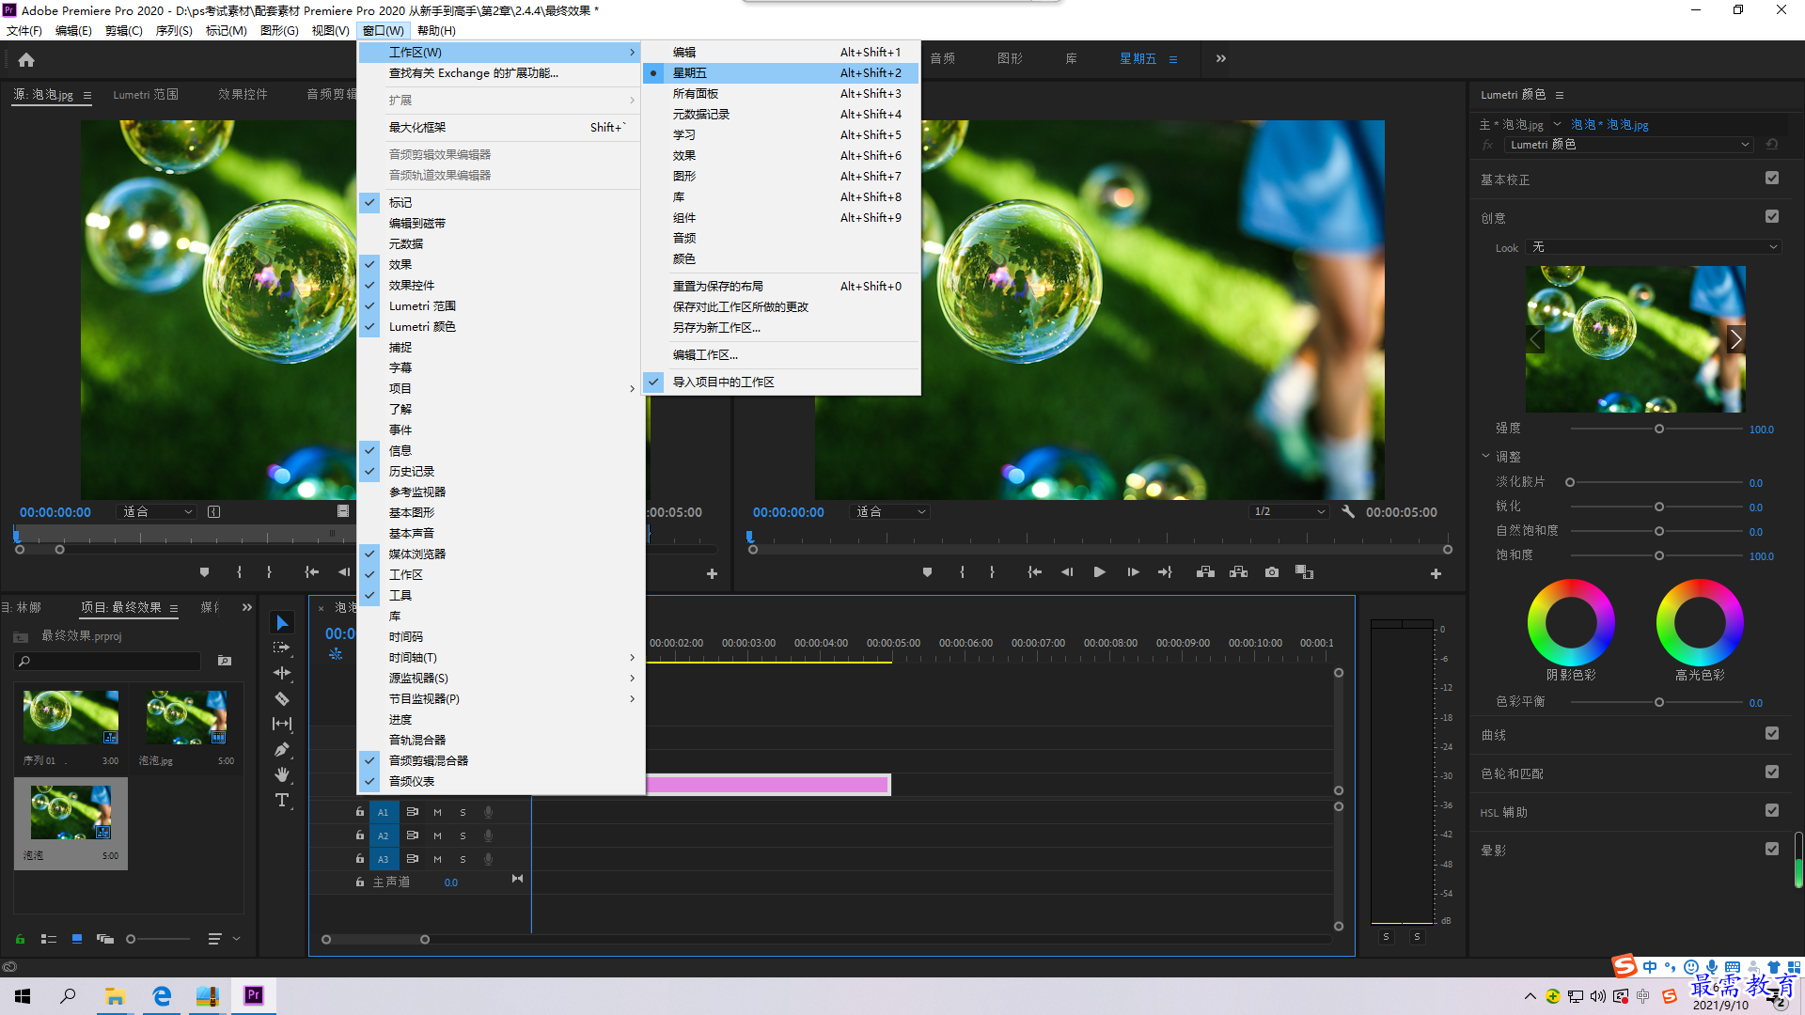Go to the Home screen icon
This screenshot has height=1015, width=1805.
click(x=26, y=59)
